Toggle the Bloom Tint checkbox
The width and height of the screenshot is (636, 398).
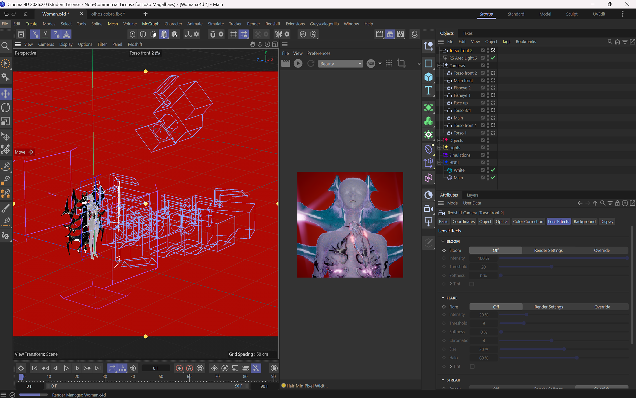click(472, 284)
